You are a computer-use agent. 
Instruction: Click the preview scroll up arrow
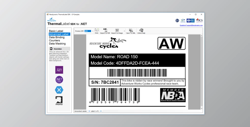click(x=202, y=35)
